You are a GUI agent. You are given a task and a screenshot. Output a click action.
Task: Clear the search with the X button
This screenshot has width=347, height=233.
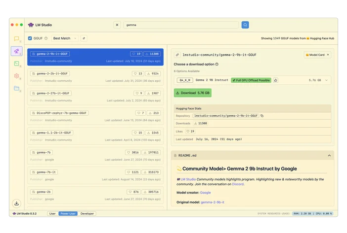tap(117, 25)
